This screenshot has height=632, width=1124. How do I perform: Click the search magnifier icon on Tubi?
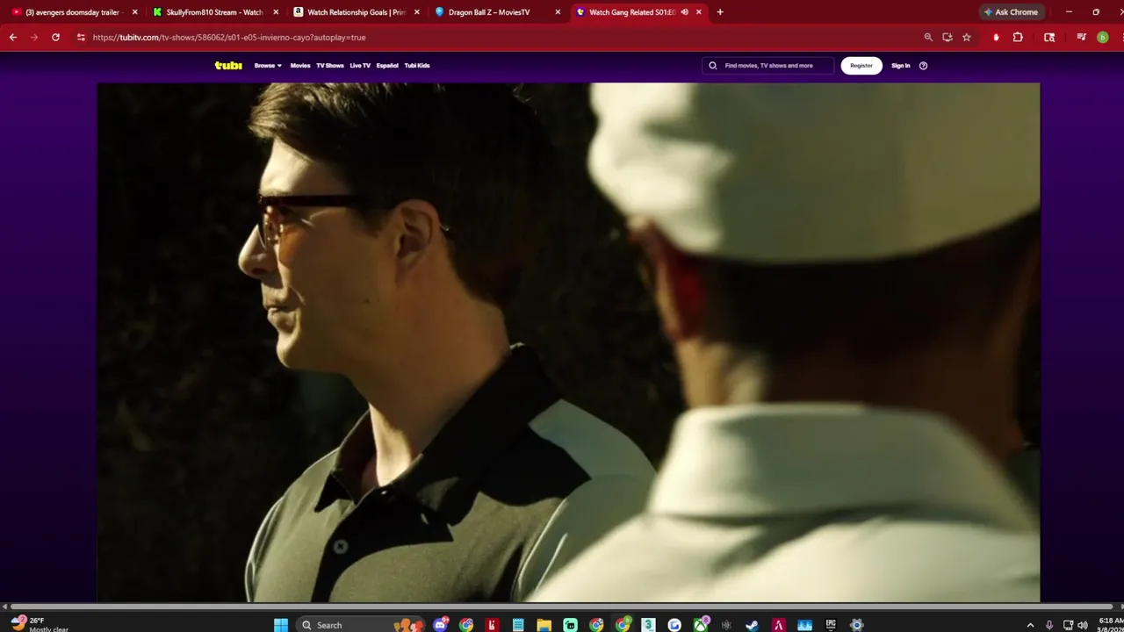(712, 66)
